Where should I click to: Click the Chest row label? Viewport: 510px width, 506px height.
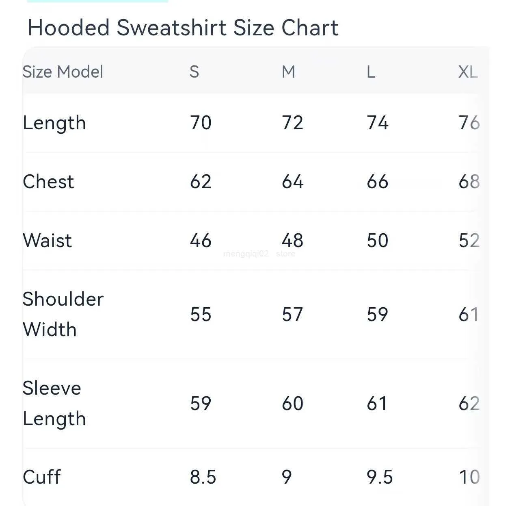coord(48,182)
